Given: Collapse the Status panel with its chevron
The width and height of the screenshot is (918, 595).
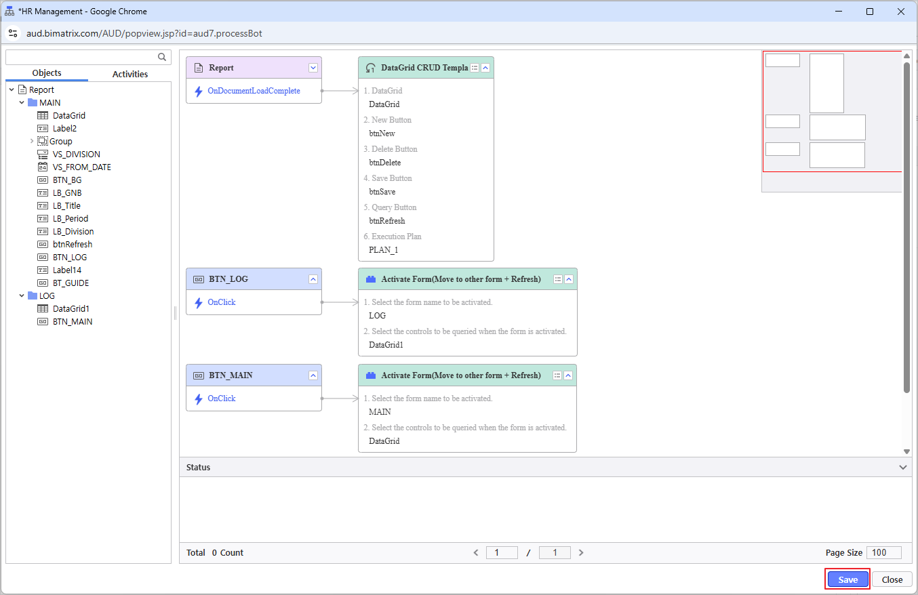Looking at the screenshot, I should click(902, 468).
